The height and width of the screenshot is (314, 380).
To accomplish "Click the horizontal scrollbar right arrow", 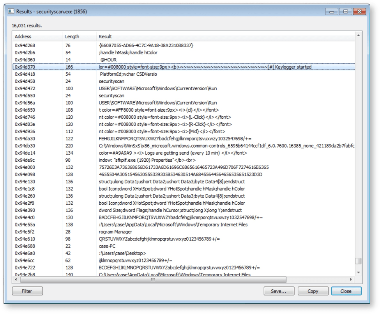I will pos(351,280).
